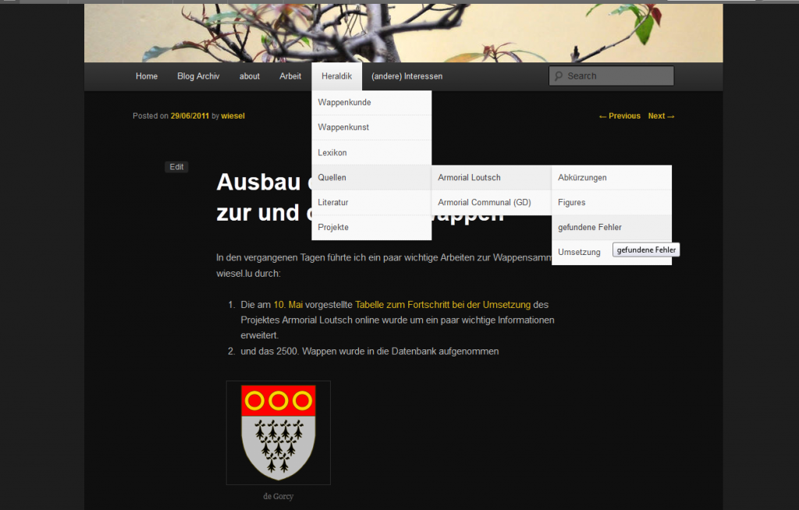Select the Arbeit menu item

(x=290, y=76)
